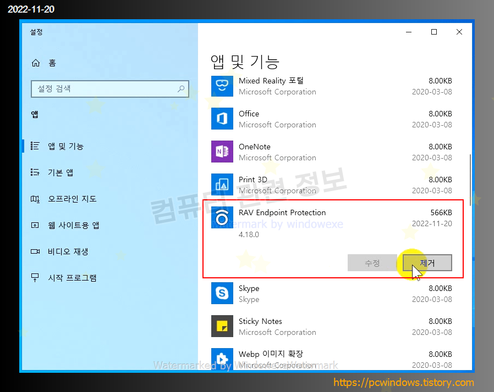Maximize the 설정 window
Viewport: 494px width, 392px height.
tap(434, 32)
